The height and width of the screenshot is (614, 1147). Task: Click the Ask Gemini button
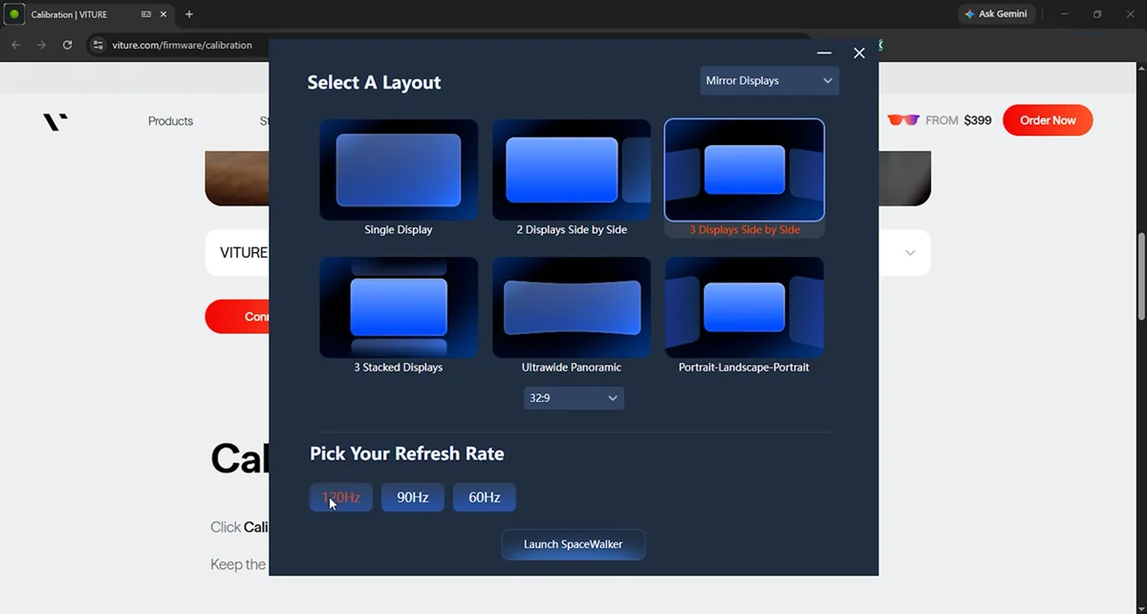point(995,14)
